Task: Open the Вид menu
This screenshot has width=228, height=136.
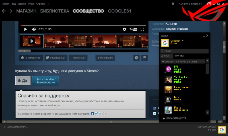Action: (x=14, y=4)
